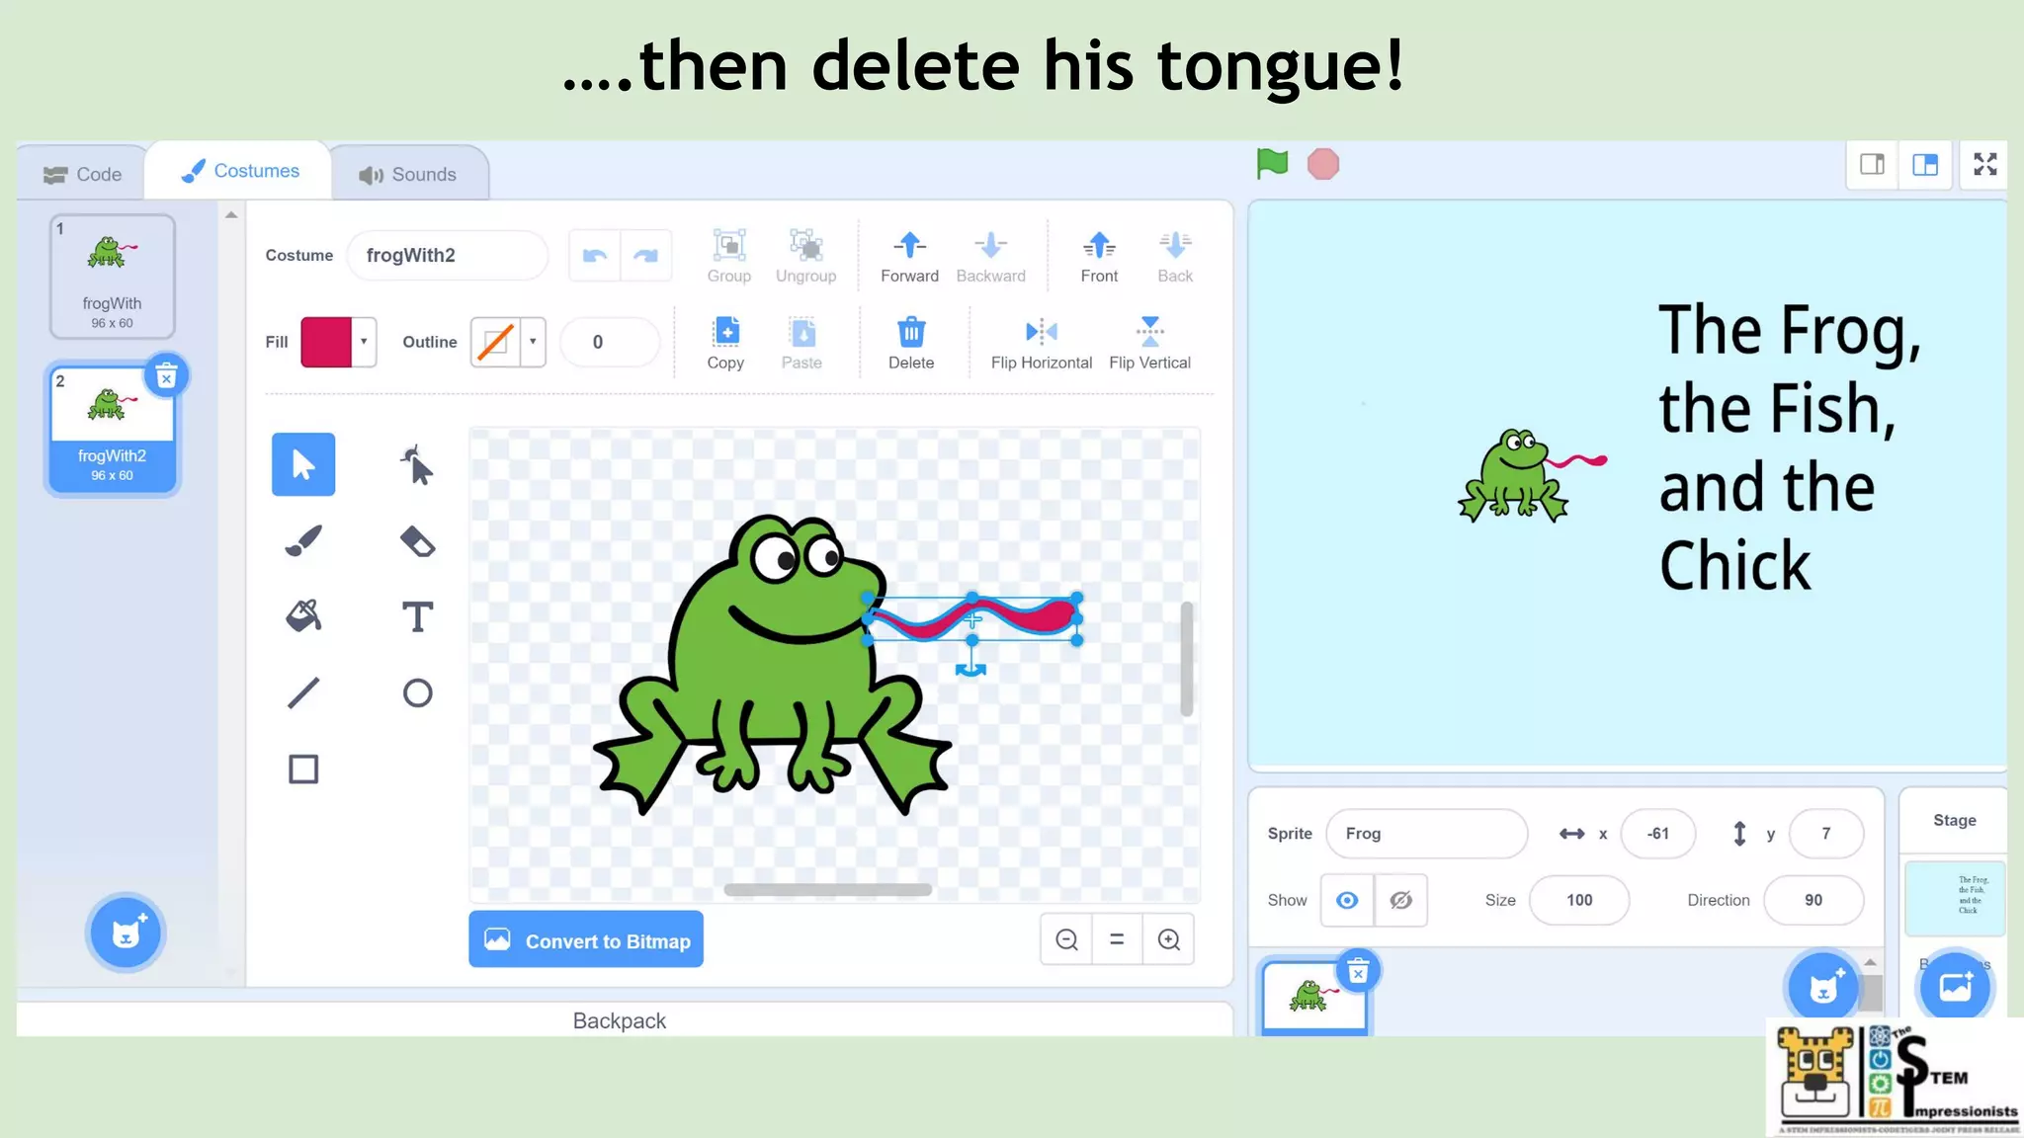The width and height of the screenshot is (2024, 1138).
Task: Click the Choose a Costume button
Action: coord(126,933)
